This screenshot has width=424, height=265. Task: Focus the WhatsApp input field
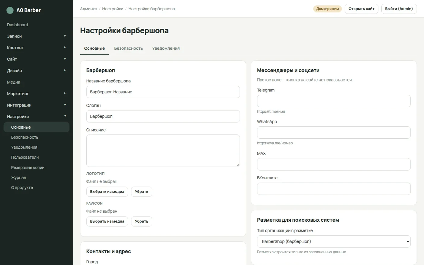tap(334, 133)
